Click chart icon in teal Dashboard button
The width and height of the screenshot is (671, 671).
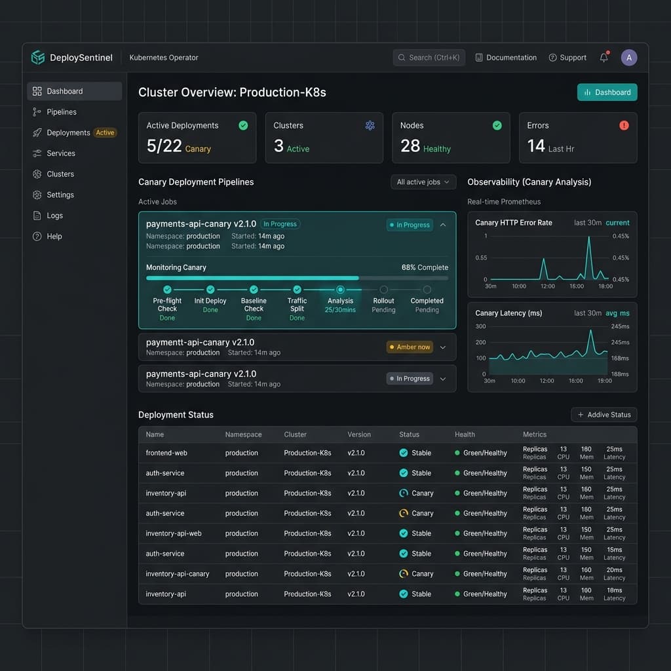click(588, 92)
